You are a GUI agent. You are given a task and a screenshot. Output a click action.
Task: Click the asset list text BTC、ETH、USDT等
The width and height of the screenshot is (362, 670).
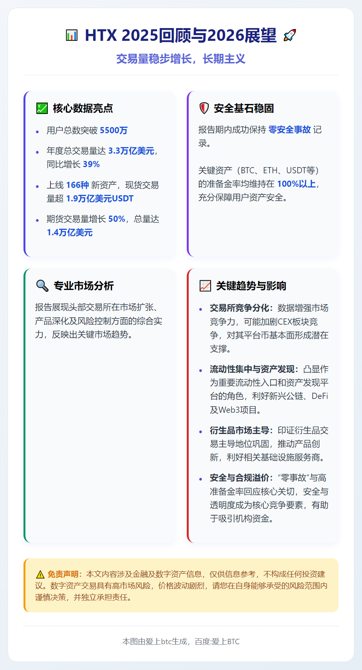(278, 171)
